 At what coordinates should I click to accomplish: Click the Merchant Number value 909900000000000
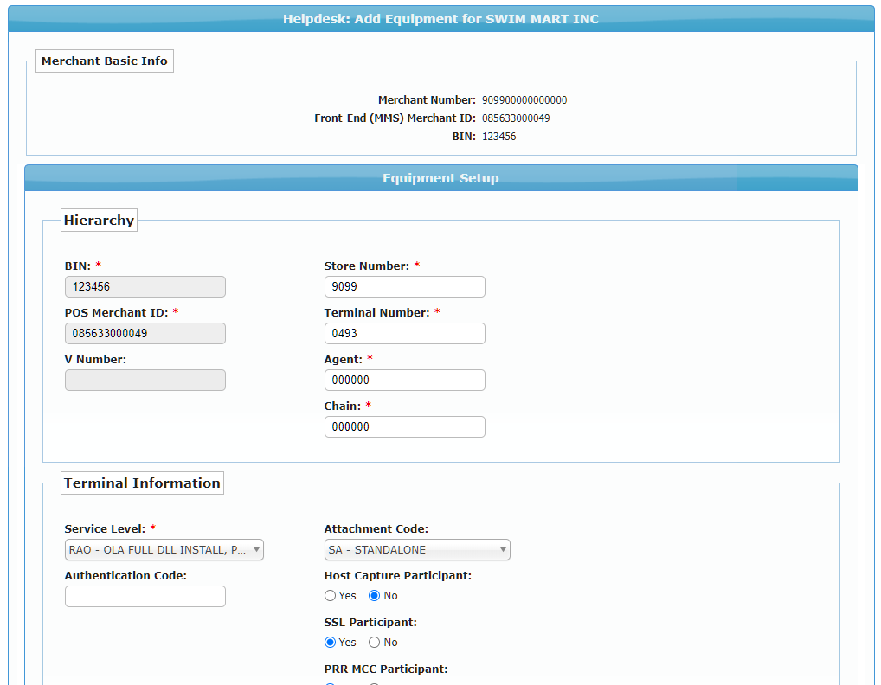coord(524,100)
